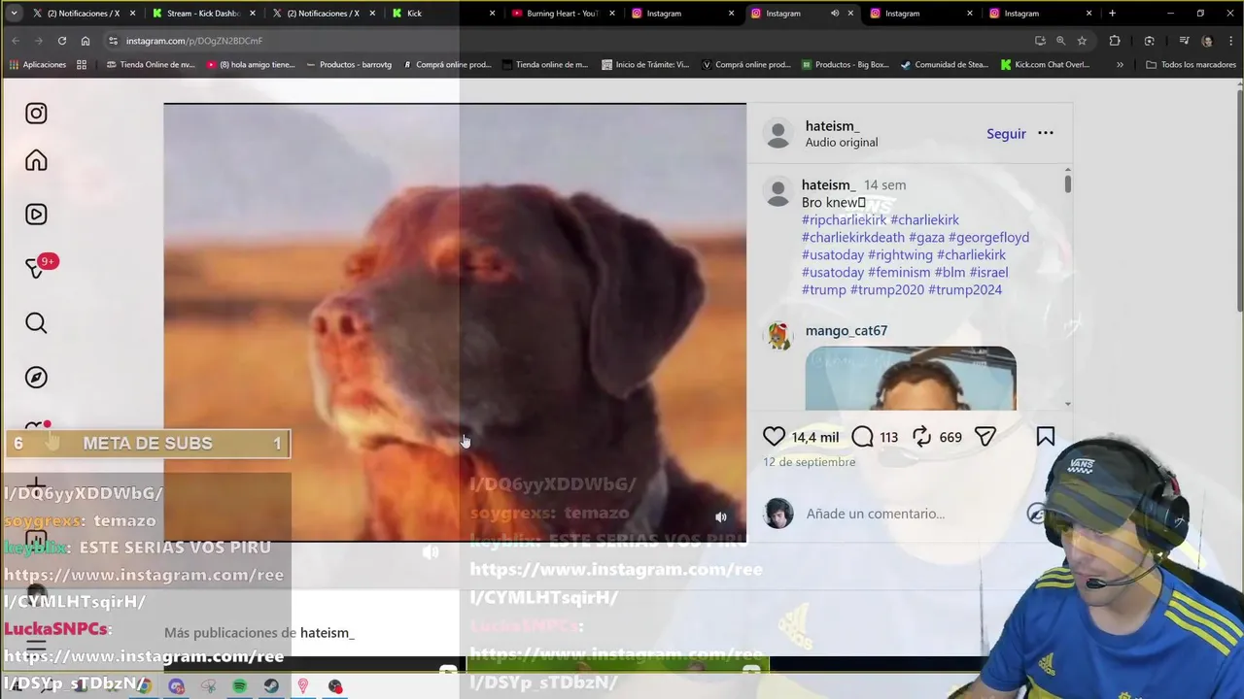
Task: Open Comunidad de Stea... bookmark
Action: [x=945, y=65]
